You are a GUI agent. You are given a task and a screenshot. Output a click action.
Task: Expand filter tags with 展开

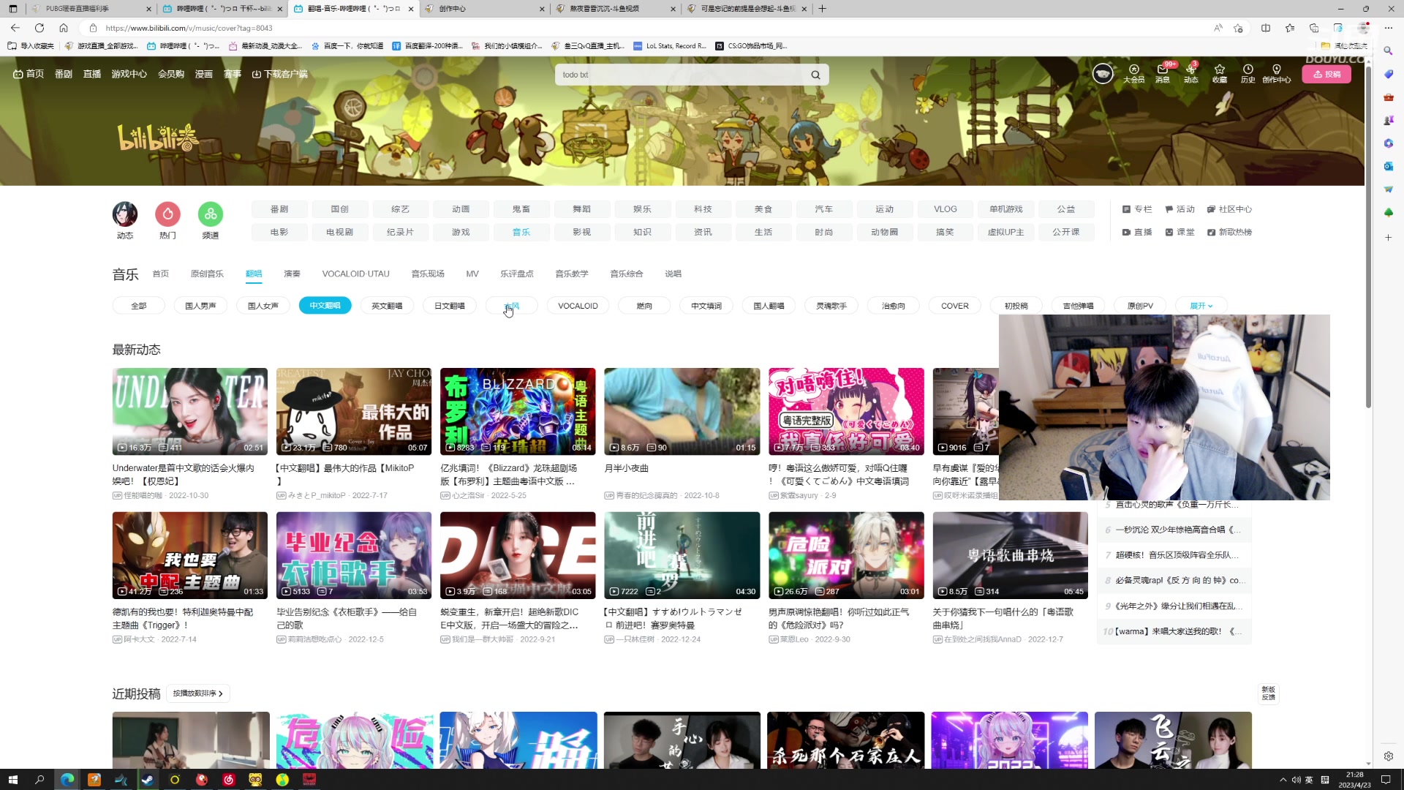click(x=1201, y=306)
